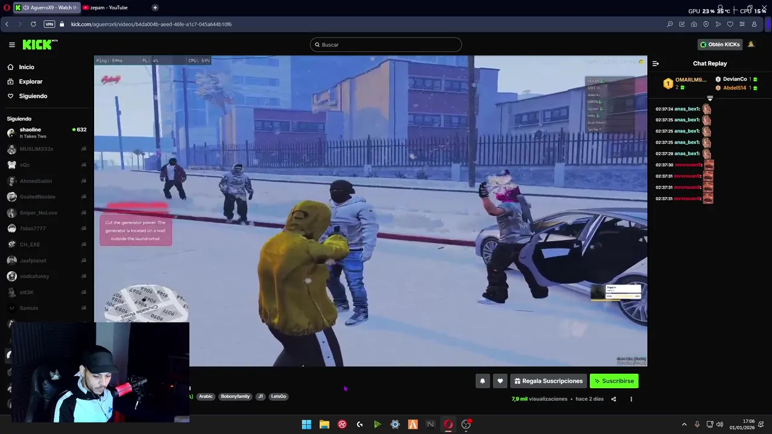Open browser zoom search icon

(669, 24)
